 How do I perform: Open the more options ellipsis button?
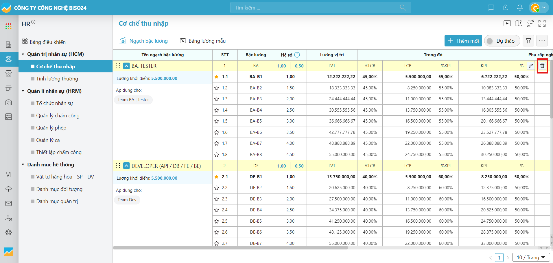(x=542, y=41)
